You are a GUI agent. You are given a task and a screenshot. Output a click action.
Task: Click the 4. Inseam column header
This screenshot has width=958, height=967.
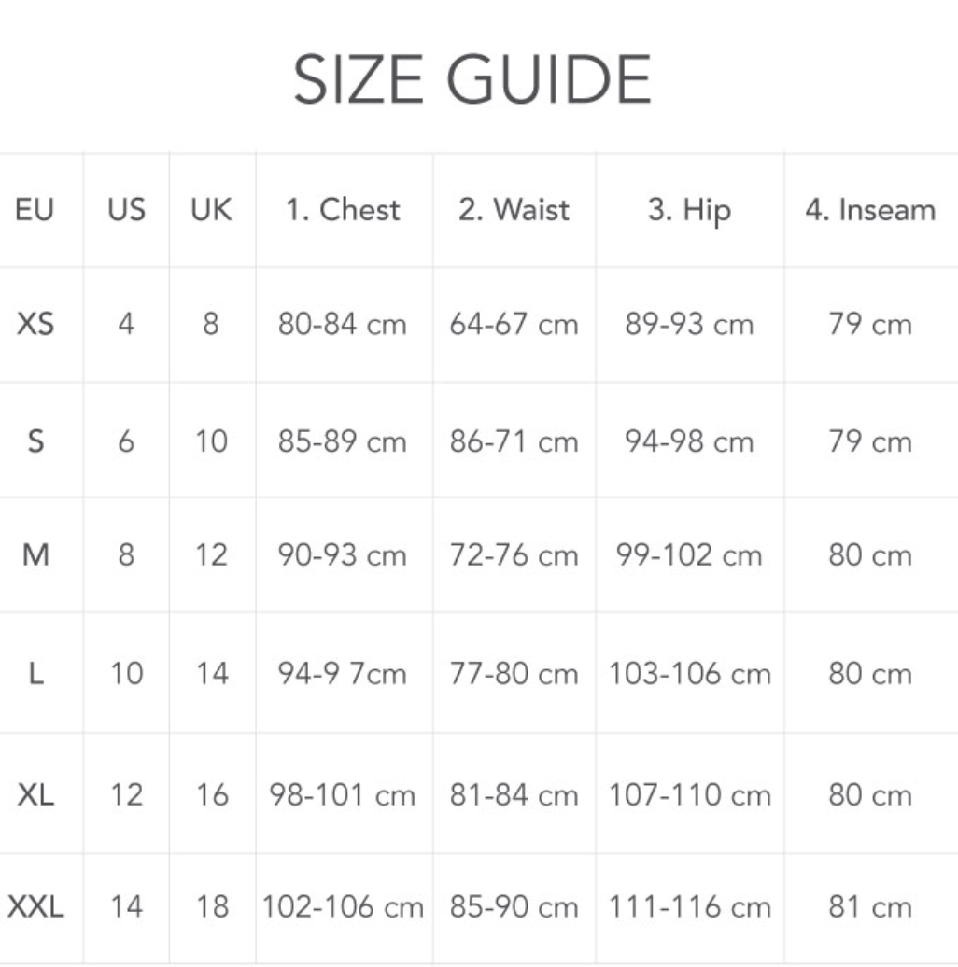(x=870, y=210)
